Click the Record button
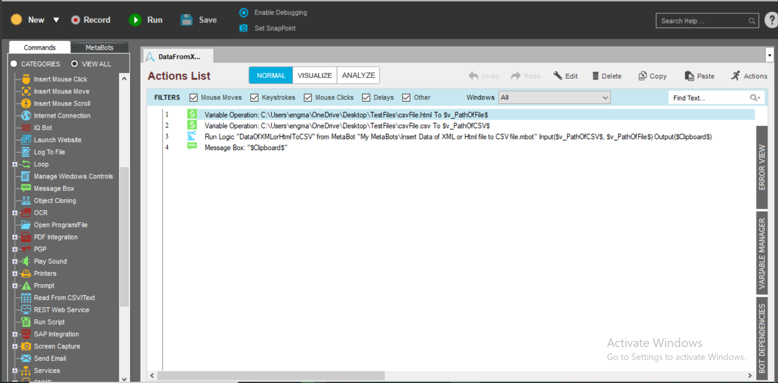Screen dimensions: 778x383 click(91, 20)
